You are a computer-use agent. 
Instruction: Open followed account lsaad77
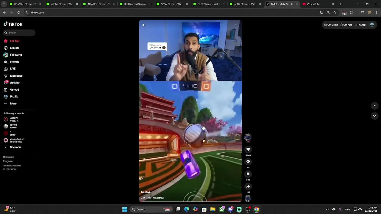[x=11, y=119]
